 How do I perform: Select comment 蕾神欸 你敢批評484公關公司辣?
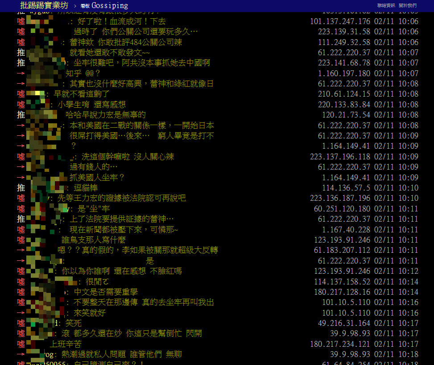126,42
